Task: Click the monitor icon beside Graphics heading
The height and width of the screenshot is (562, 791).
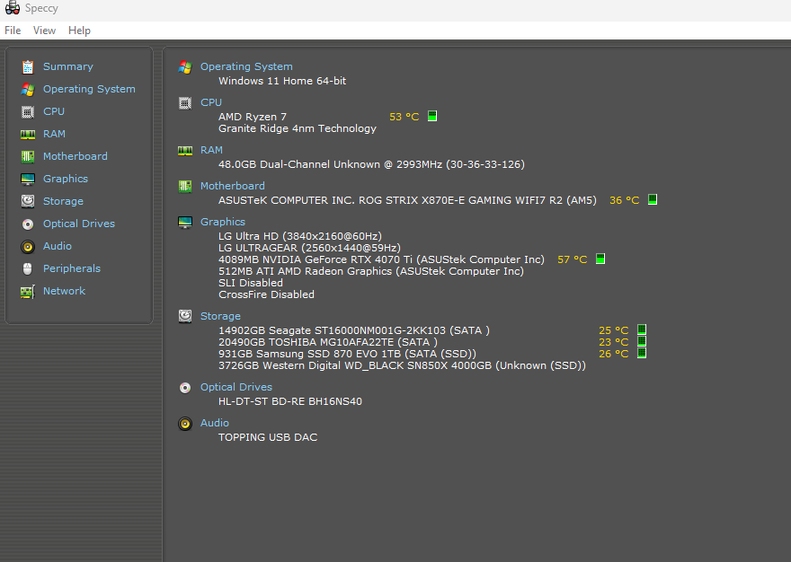Action: 185,223
